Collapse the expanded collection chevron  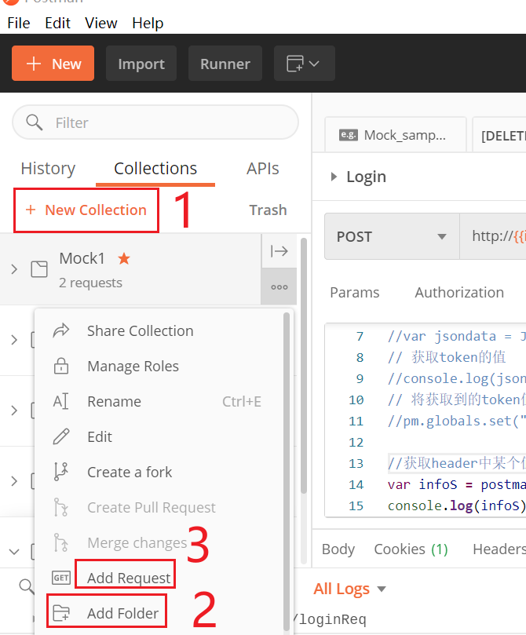14,552
